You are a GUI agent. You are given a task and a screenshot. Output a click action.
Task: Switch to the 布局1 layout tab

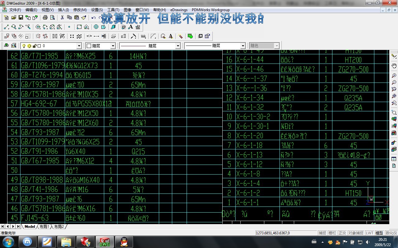[x=44, y=227]
